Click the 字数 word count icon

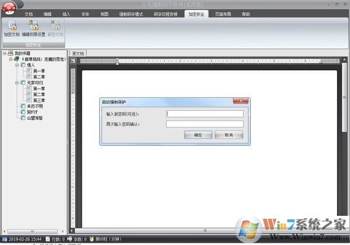(x=69, y=239)
